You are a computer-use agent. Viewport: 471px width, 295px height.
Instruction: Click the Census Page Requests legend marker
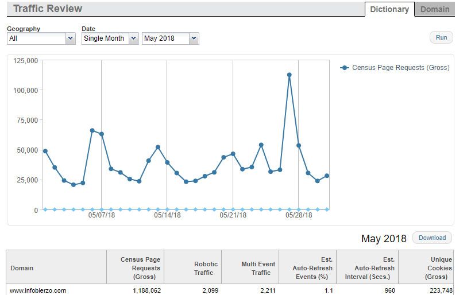tap(345, 68)
